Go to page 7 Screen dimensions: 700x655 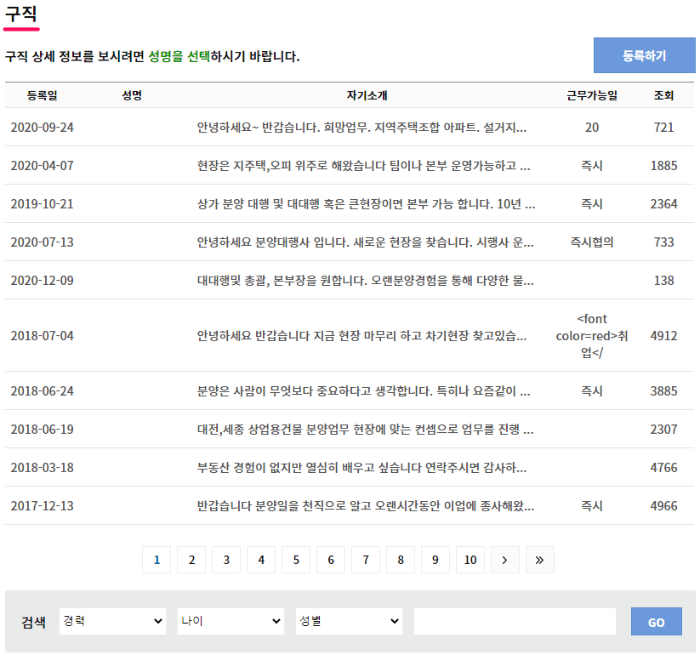click(366, 560)
